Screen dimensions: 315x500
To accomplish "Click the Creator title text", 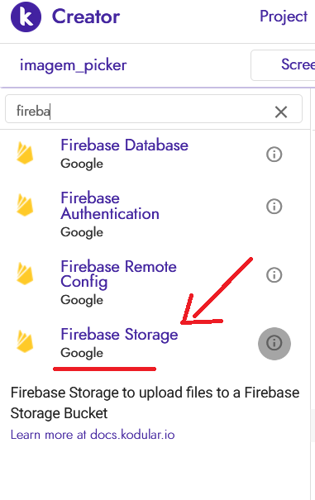I will point(86,17).
